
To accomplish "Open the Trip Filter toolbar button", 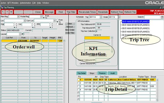I will click(71, 12).
